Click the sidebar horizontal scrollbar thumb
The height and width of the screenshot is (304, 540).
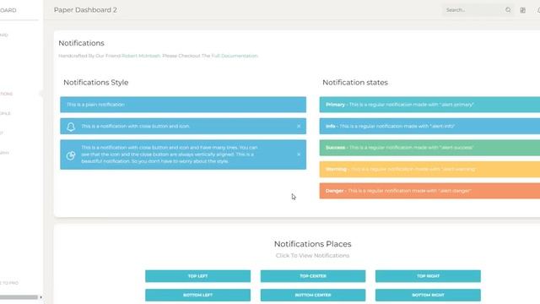19,297
